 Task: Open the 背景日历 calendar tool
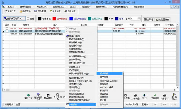click(x=10, y=11)
